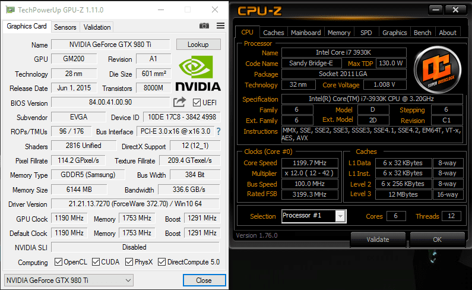Image resolution: width=472 pixels, height=290 pixels.
Task: Click the Subvendor value EVGA
Action: tap(78, 117)
